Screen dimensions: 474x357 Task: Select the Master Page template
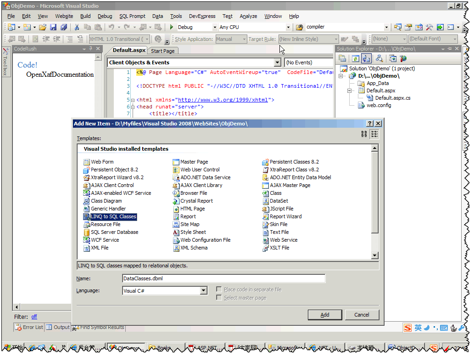(190, 162)
